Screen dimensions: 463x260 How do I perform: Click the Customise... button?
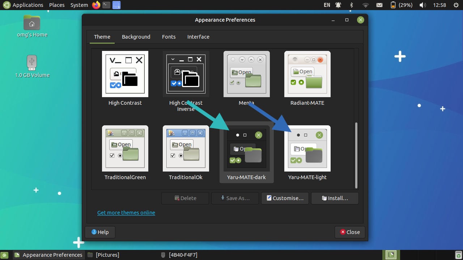click(285, 198)
